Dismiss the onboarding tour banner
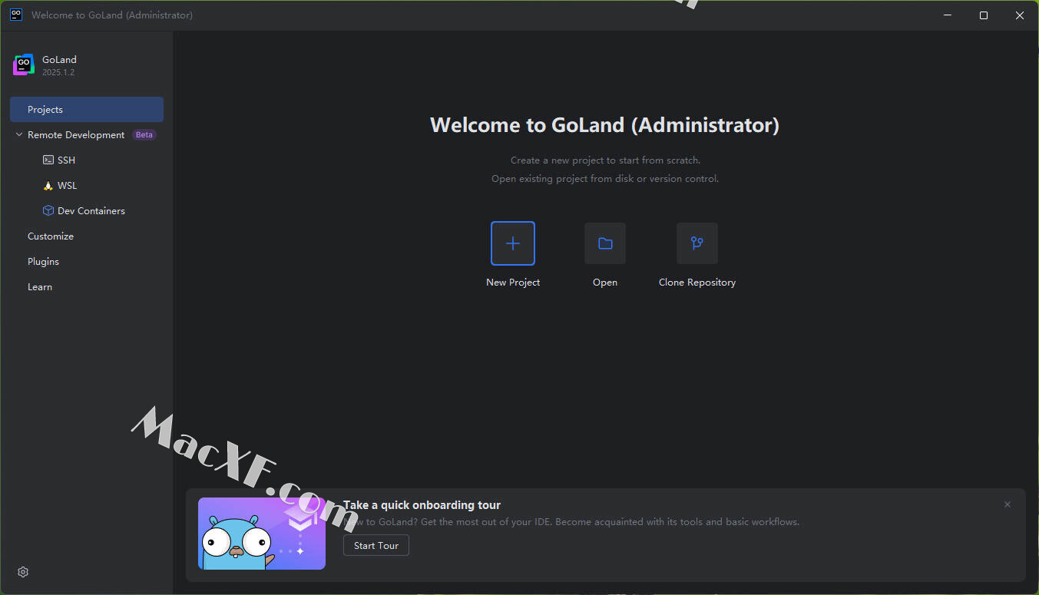The image size is (1039, 595). coord(1008,504)
